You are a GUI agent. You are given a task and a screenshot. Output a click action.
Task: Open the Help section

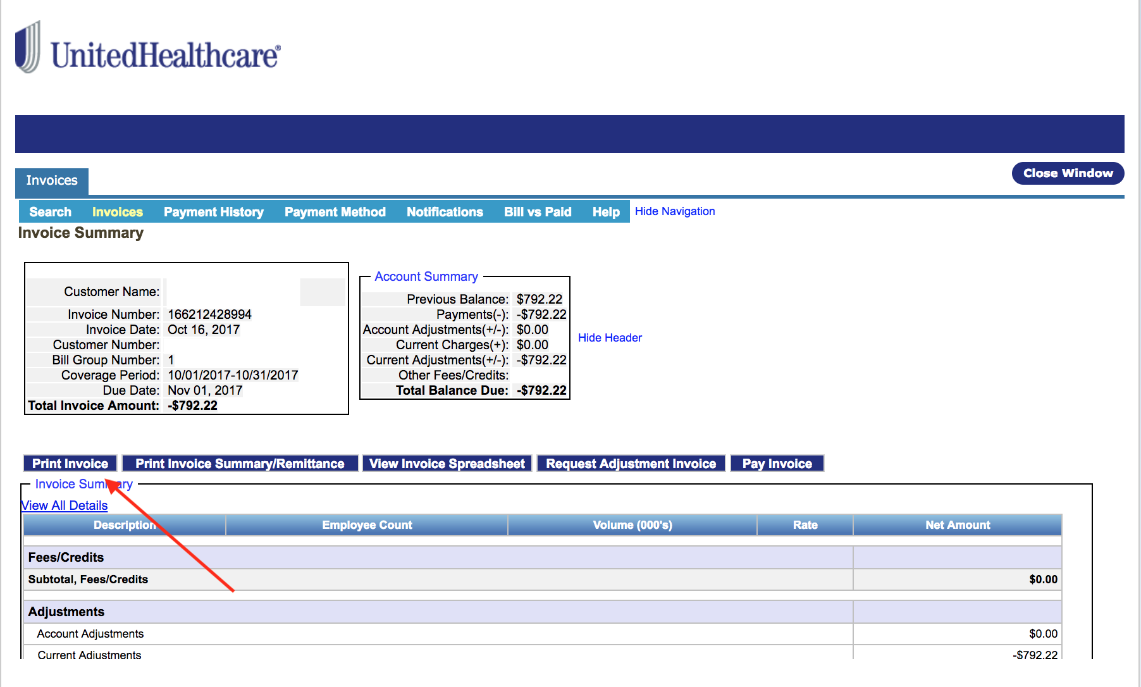(x=605, y=211)
